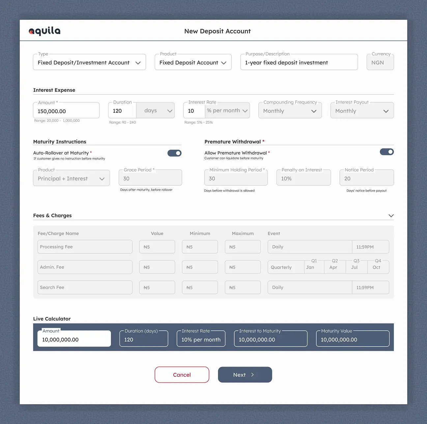Click the Cancel button
427x424 pixels.
point(182,375)
